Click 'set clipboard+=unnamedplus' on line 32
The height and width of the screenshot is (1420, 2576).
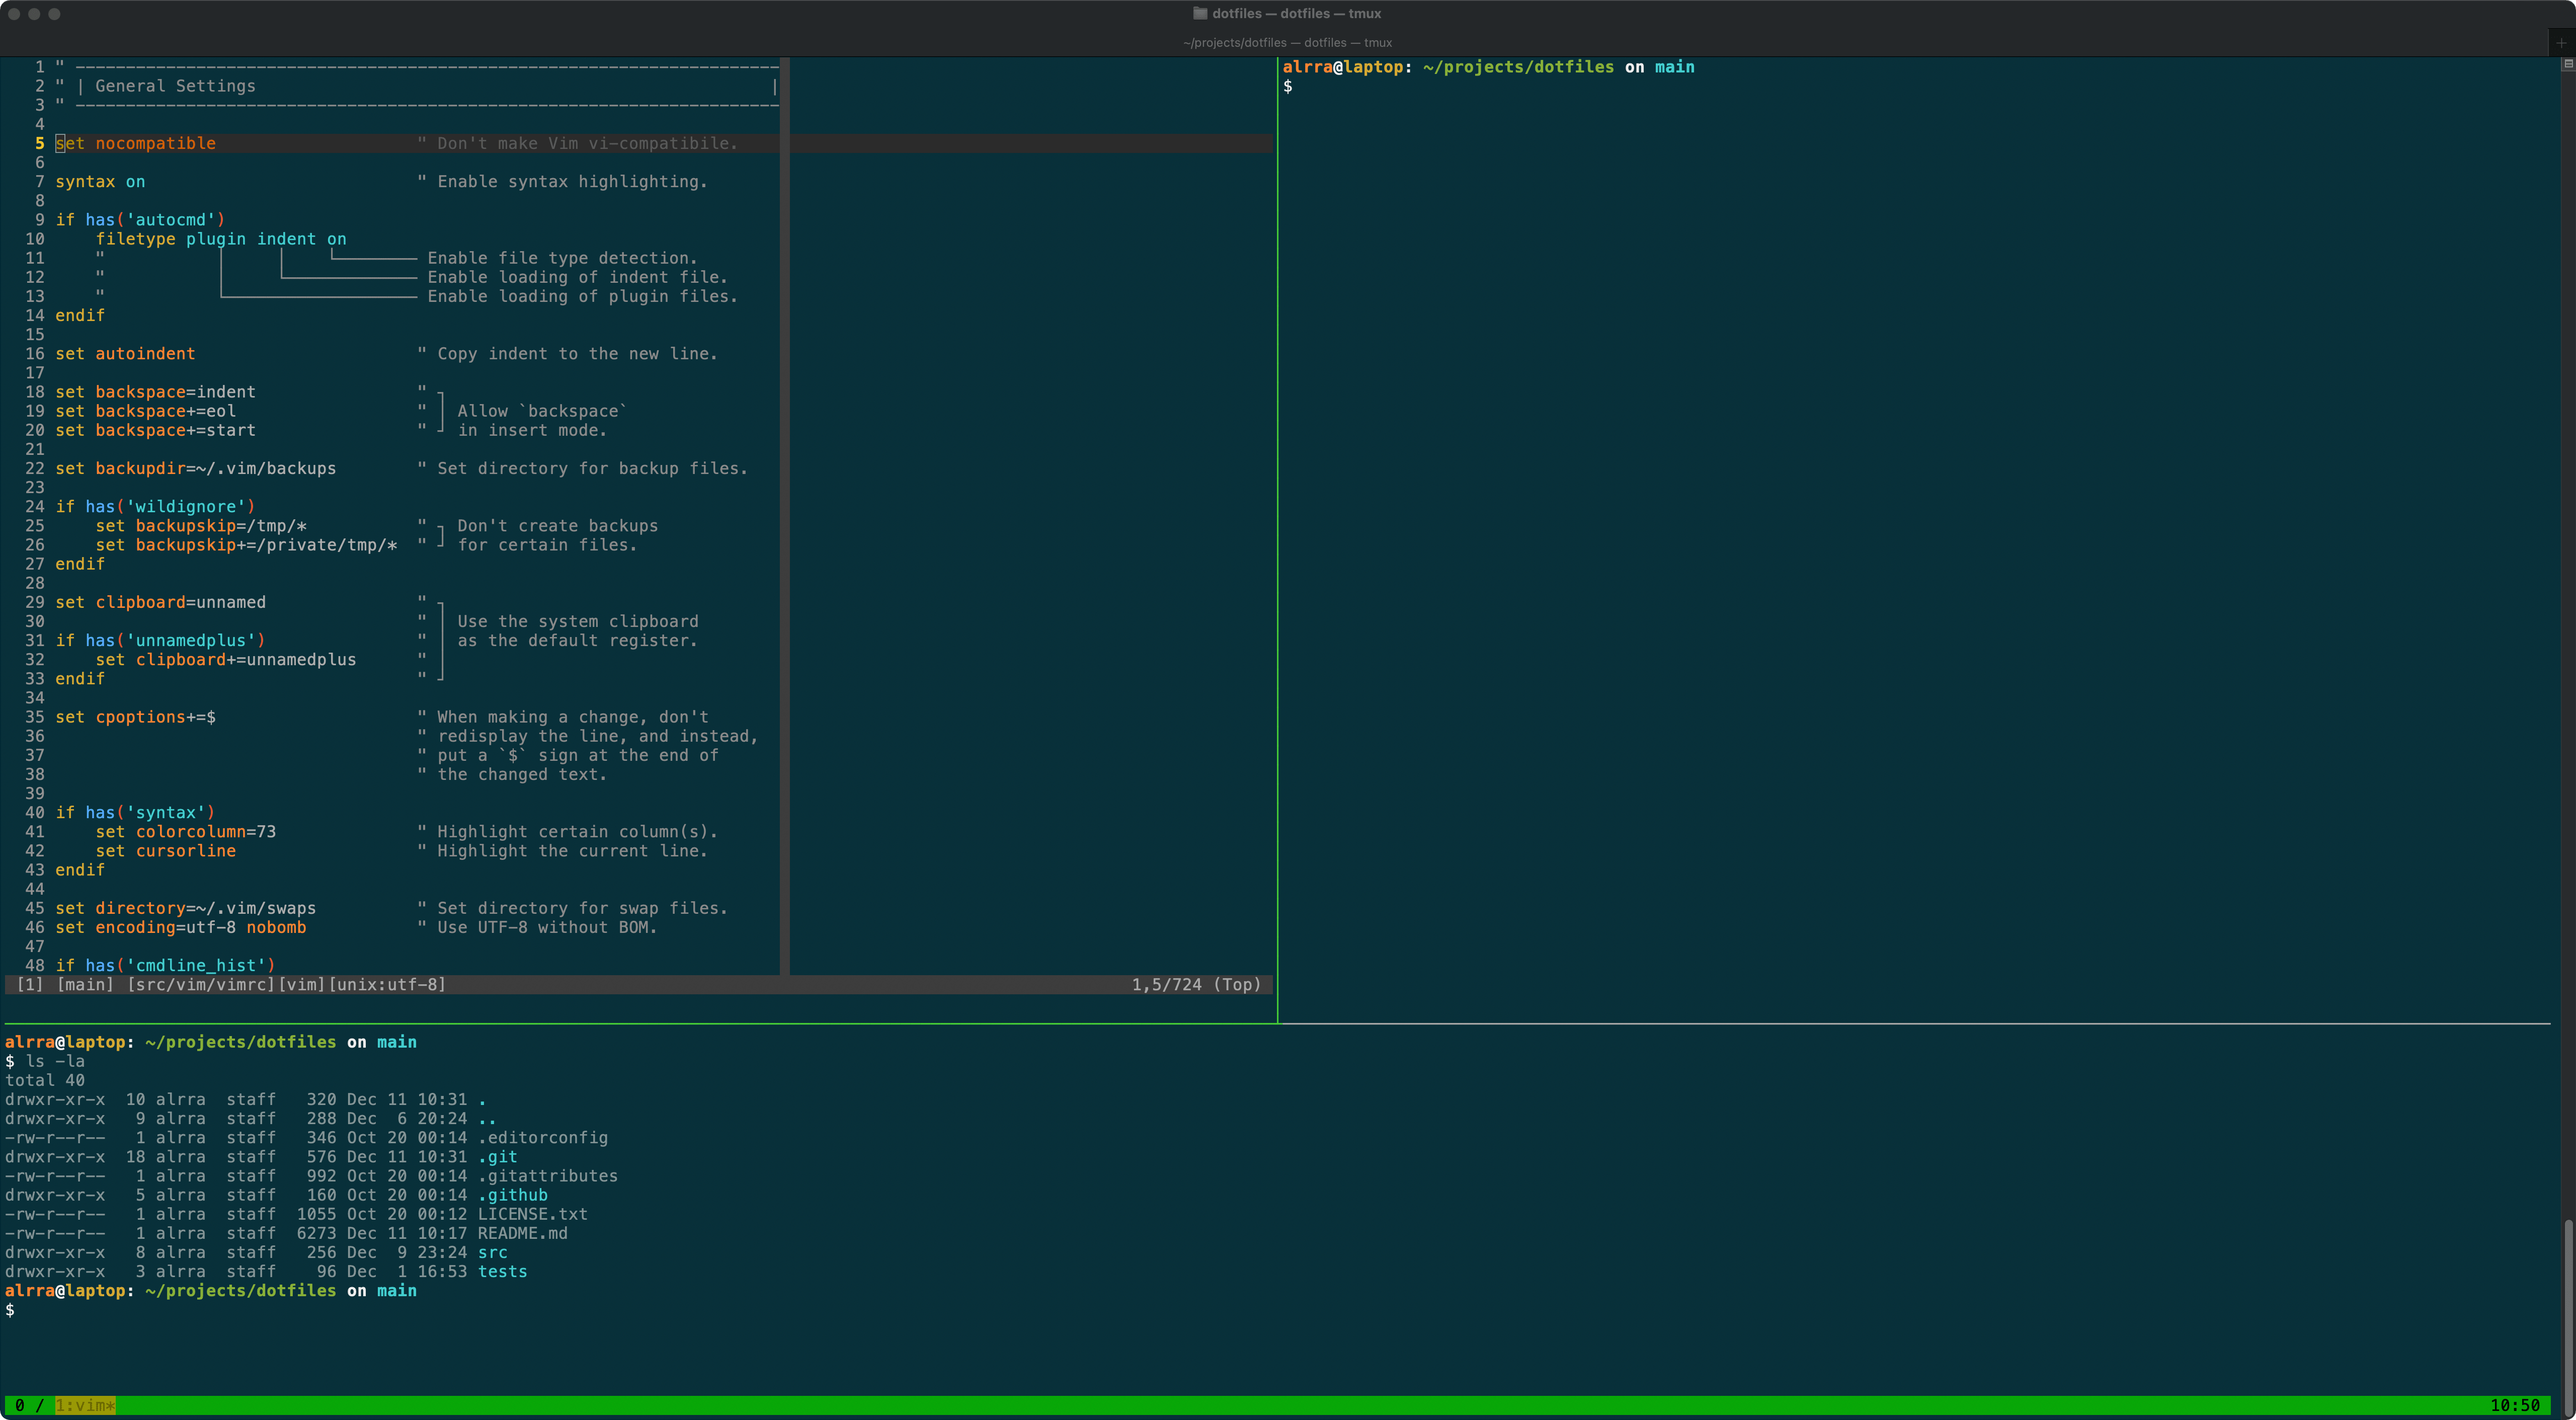226,660
